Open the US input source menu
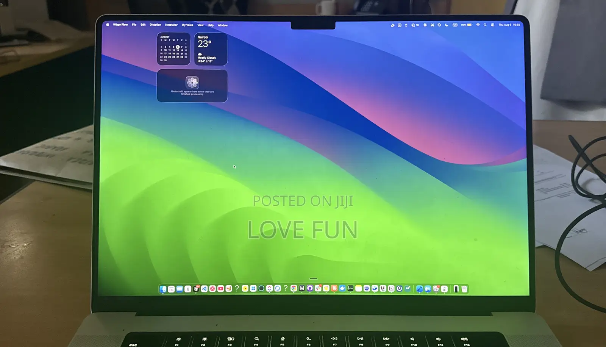 455,25
